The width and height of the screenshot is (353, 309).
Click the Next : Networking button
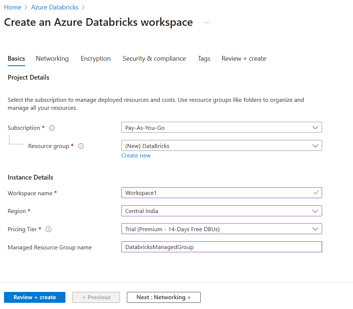coord(164,297)
